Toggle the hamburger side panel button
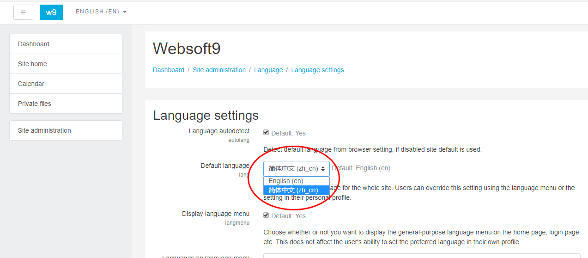This screenshot has height=258, width=588. point(23,12)
